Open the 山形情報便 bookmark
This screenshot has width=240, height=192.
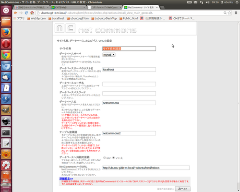tap(153, 18)
